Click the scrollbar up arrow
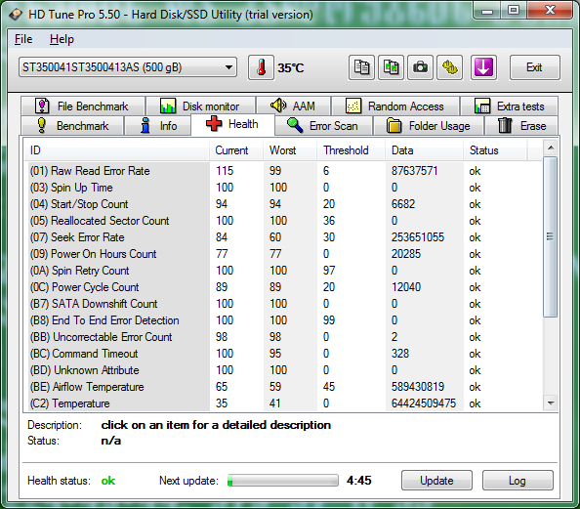This screenshot has width=580, height=509. [551, 148]
